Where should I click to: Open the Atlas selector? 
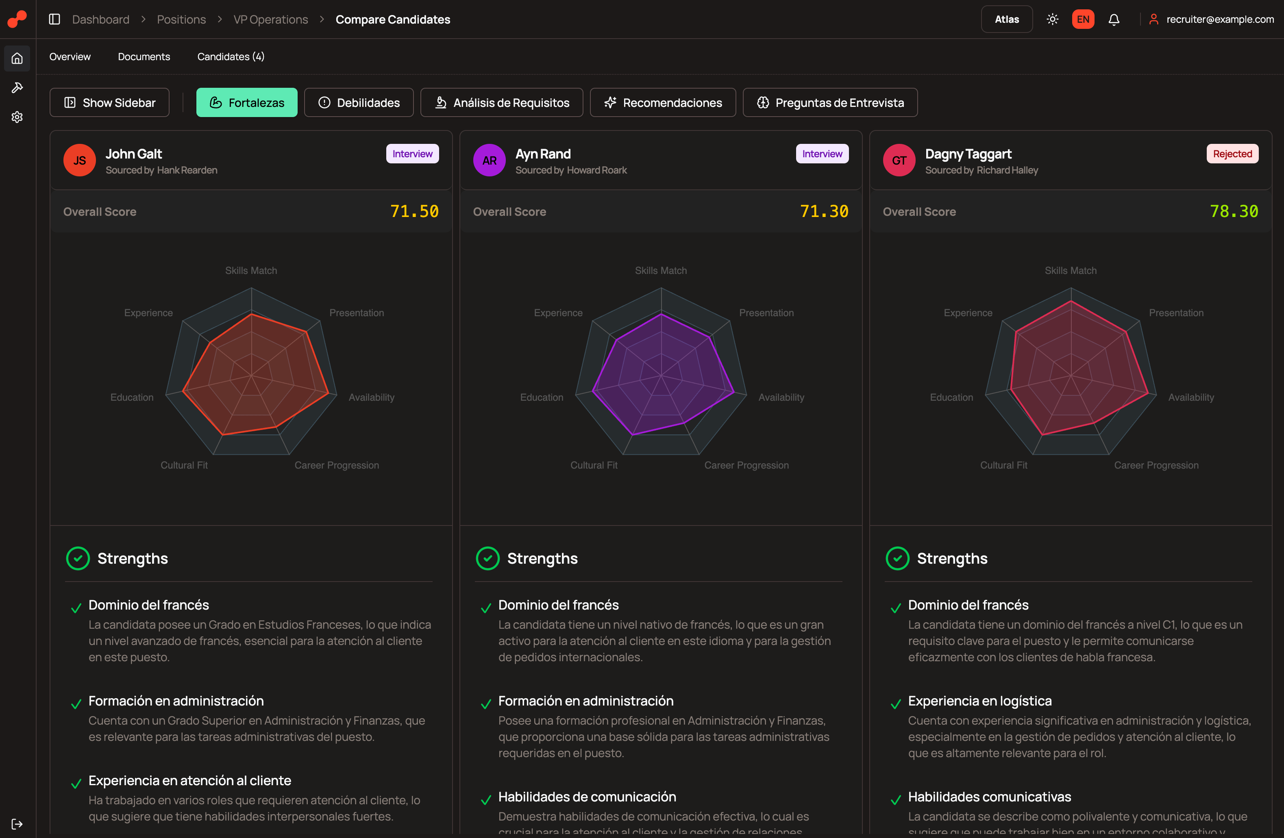[x=1007, y=19]
